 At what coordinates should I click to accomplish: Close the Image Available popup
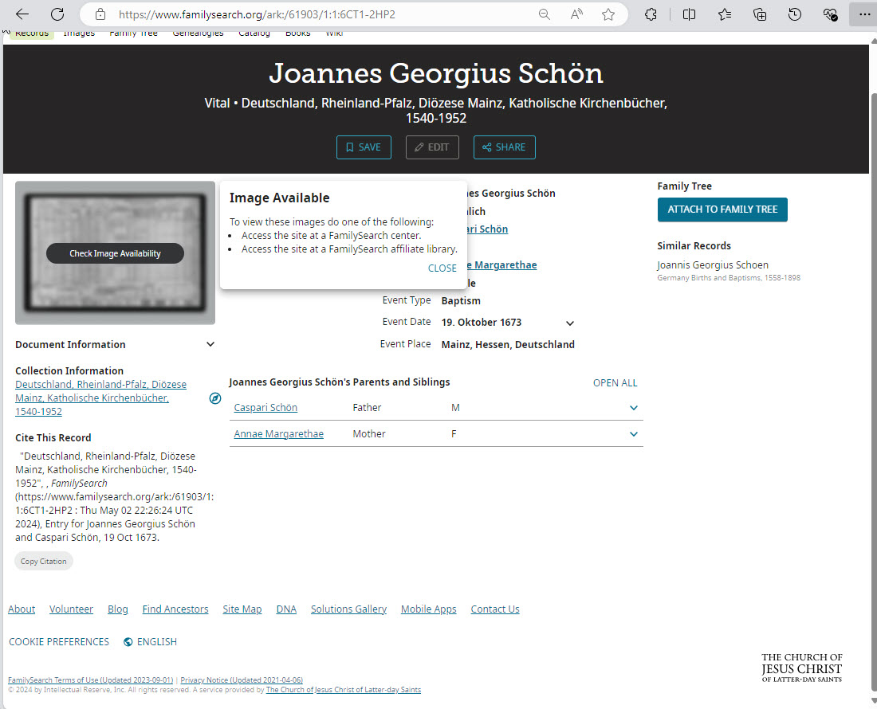(x=442, y=268)
